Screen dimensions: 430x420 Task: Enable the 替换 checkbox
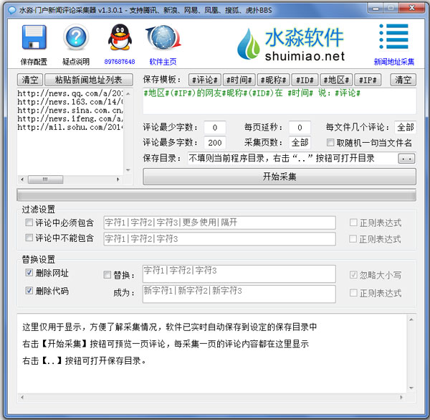click(x=107, y=275)
